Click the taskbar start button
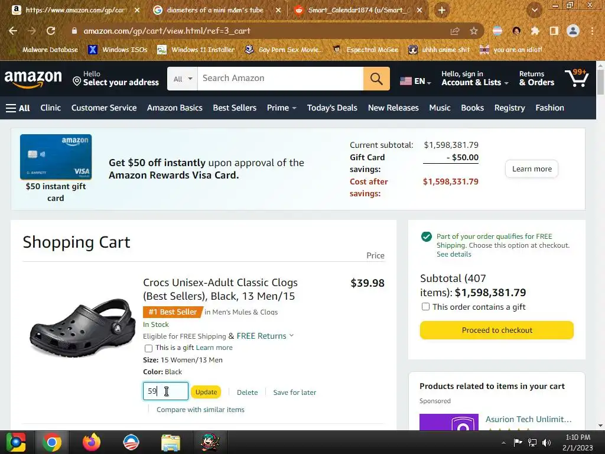The image size is (605, 454). [15, 442]
